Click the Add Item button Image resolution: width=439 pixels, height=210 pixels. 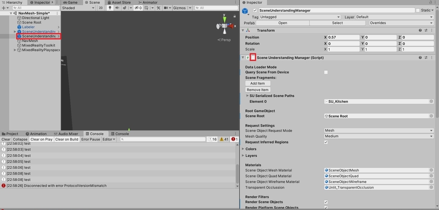click(258, 84)
